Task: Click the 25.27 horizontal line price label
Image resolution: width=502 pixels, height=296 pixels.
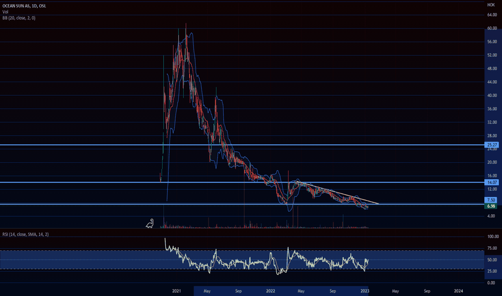Action: click(492, 145)
